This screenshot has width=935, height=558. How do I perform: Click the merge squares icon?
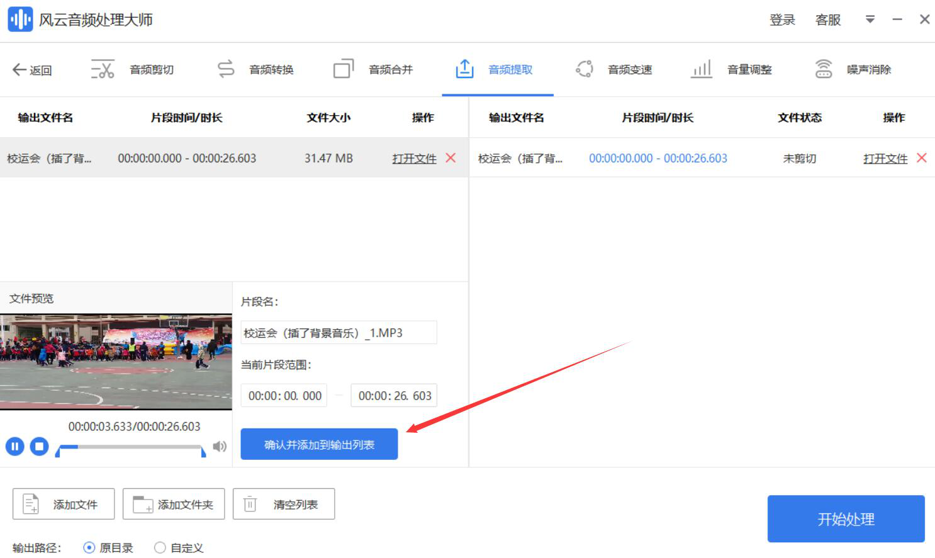(x=344, y=69)
